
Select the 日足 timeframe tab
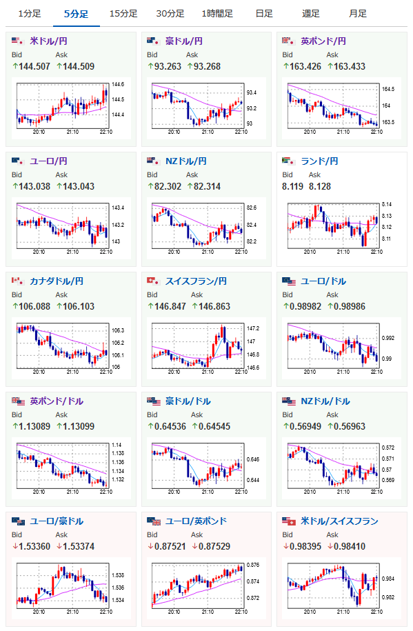[x=264, y=14]
